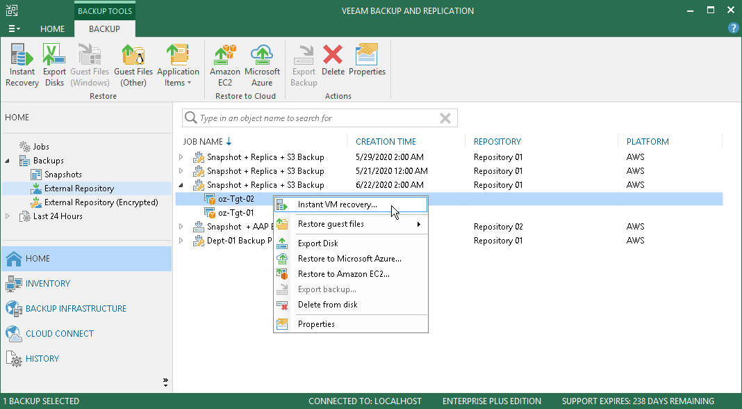Click the Instant VM recovery menu icon
Image resolution: width=742 pixels, height=409 pixels.
pyautogui.click(x=282, y=205)
